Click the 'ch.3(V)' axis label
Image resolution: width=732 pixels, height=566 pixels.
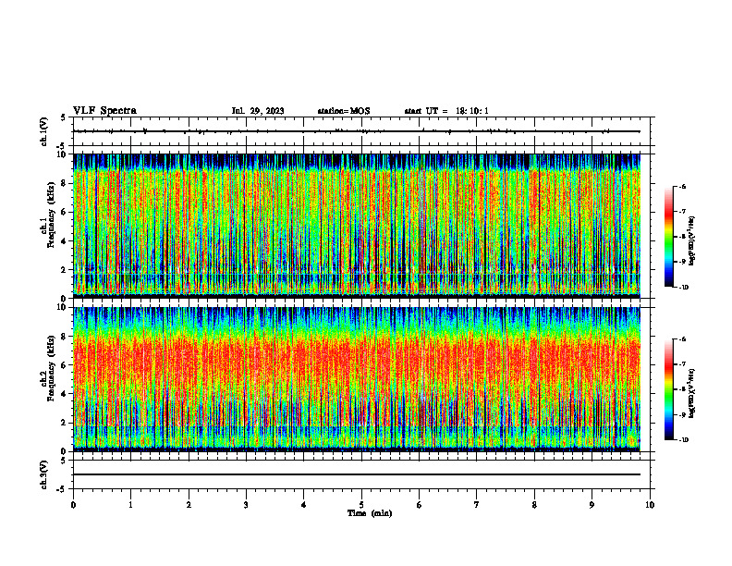point(43,474)
